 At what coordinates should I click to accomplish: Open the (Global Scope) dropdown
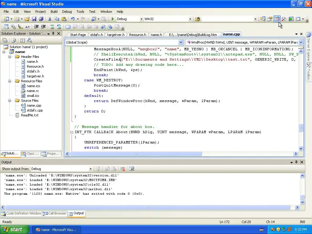coord(181,42)
